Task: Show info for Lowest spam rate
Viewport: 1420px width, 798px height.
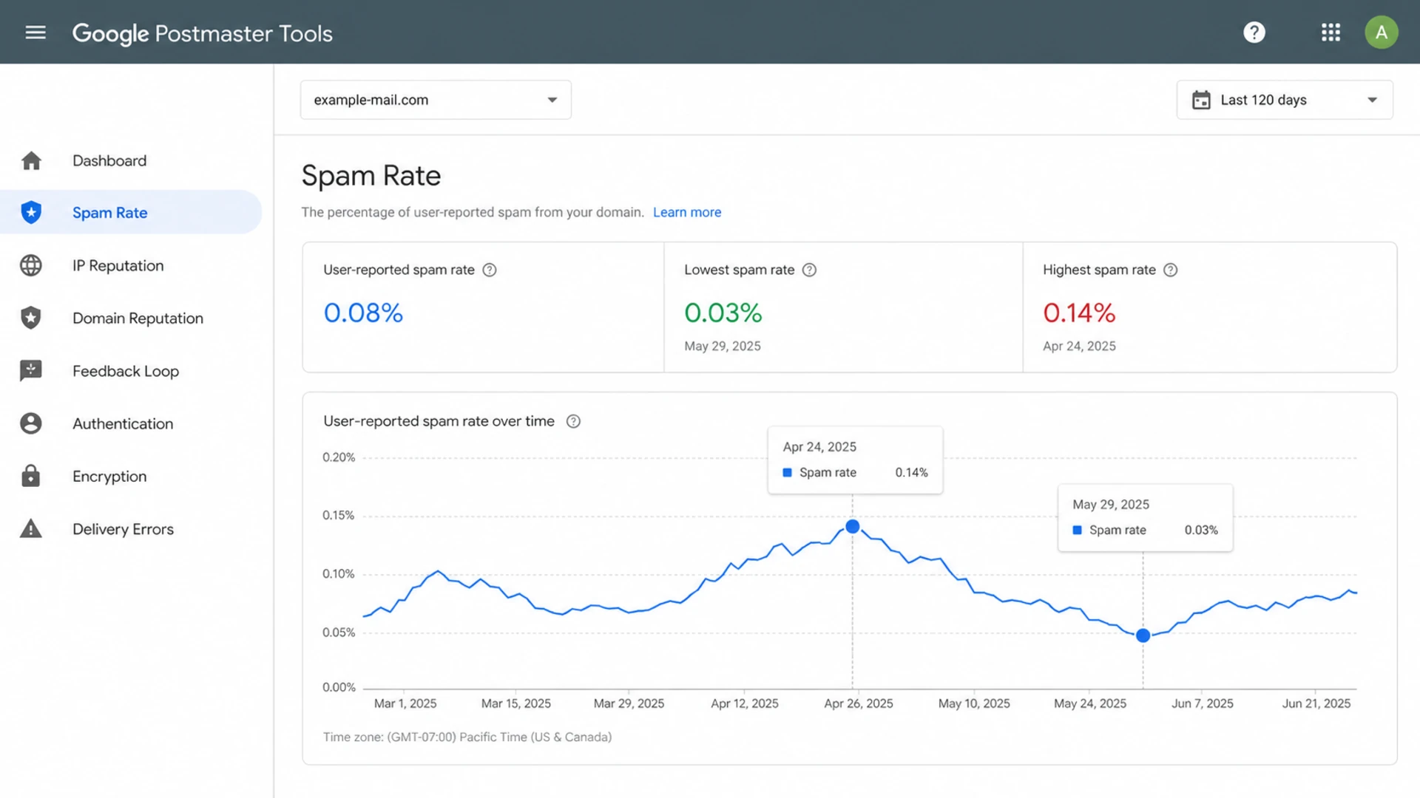Action: point(810,270)
